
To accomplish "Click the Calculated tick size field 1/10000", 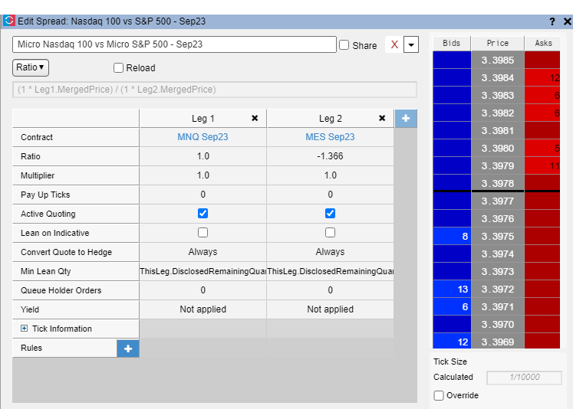I will [524, 378].
